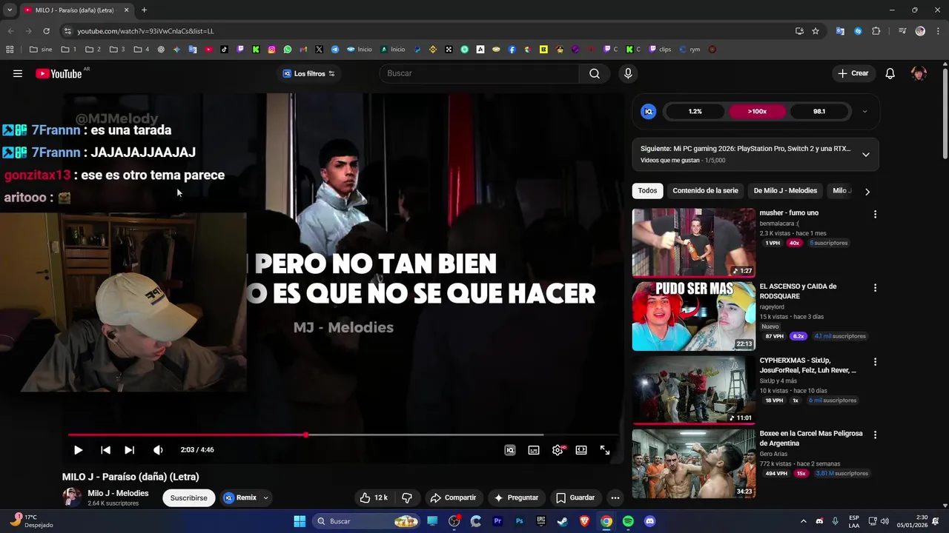
Task: Open options for musher - fumo uno
Action: pyautogui.click(x=875, y=214)
